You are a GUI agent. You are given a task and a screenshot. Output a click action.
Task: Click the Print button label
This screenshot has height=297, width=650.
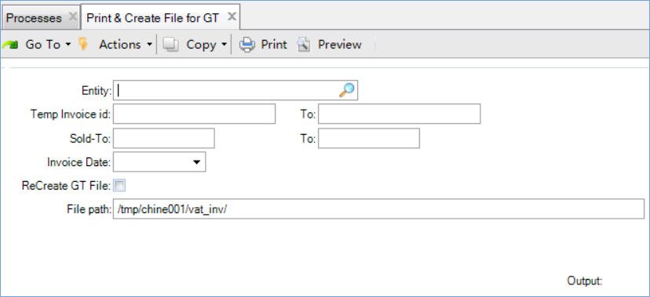pyautogui.click(x=274, y=45)
